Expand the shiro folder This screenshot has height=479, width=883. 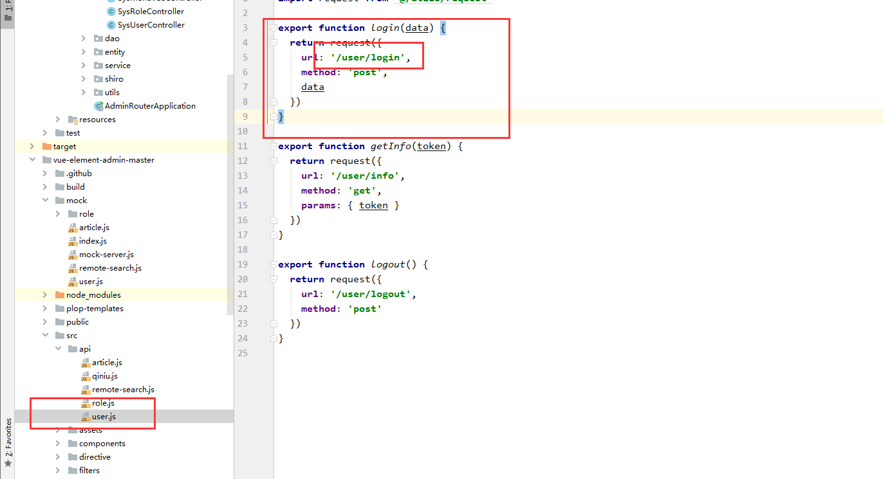click(84, 79)
